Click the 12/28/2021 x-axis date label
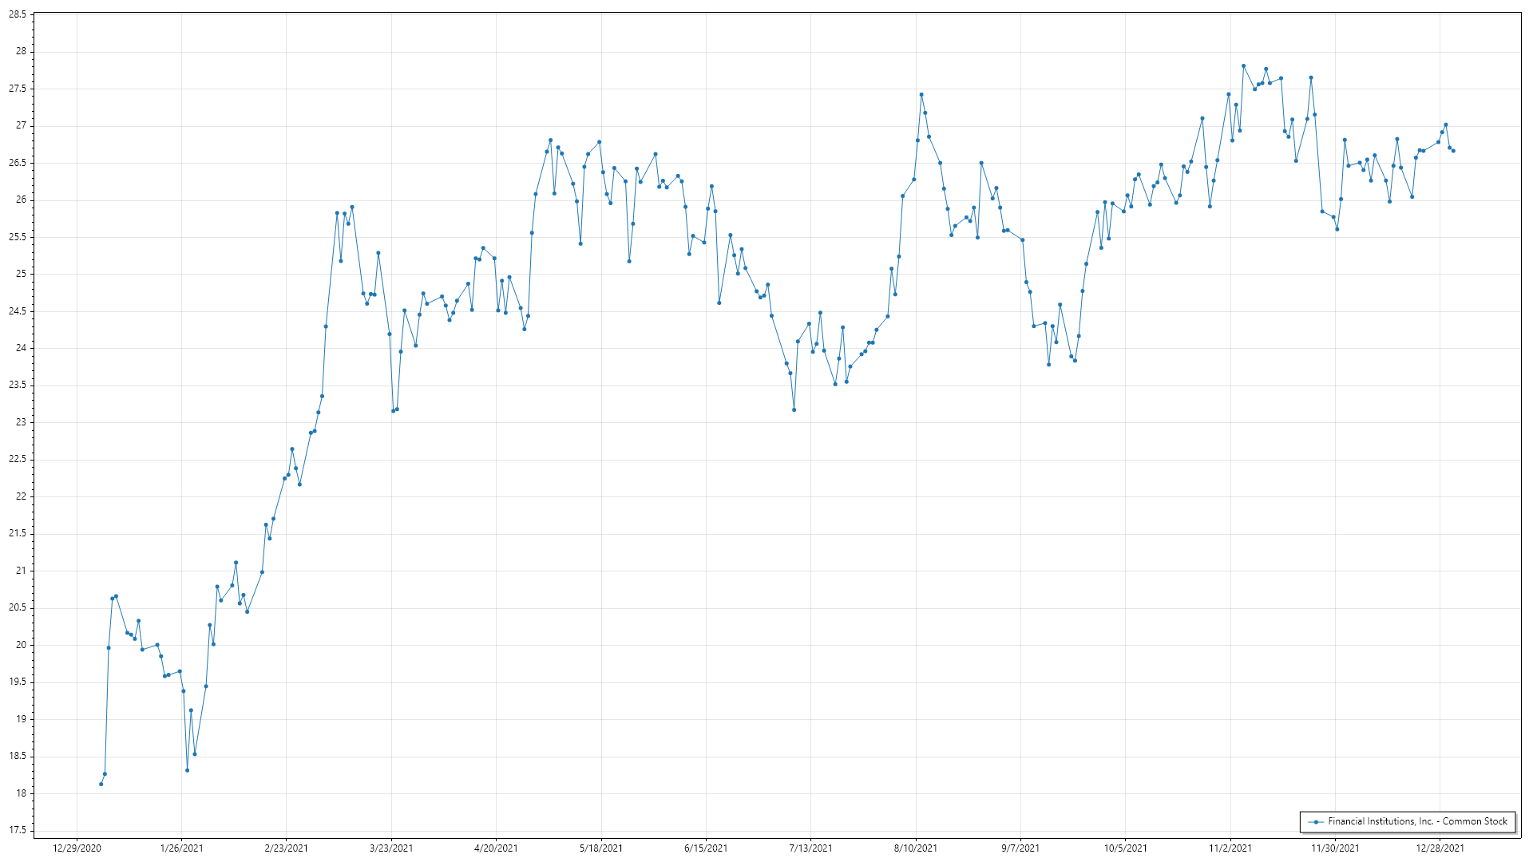The width and height of the screenshot is (1533, 862). pos(1440,848)
